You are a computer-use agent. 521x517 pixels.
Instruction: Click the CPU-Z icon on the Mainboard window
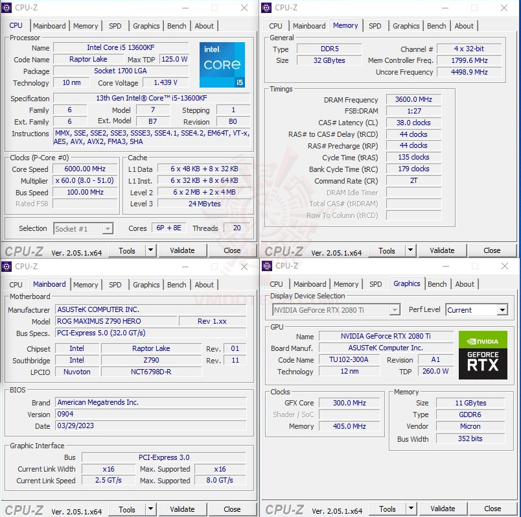pyautogui.click(x=7, y=267)
